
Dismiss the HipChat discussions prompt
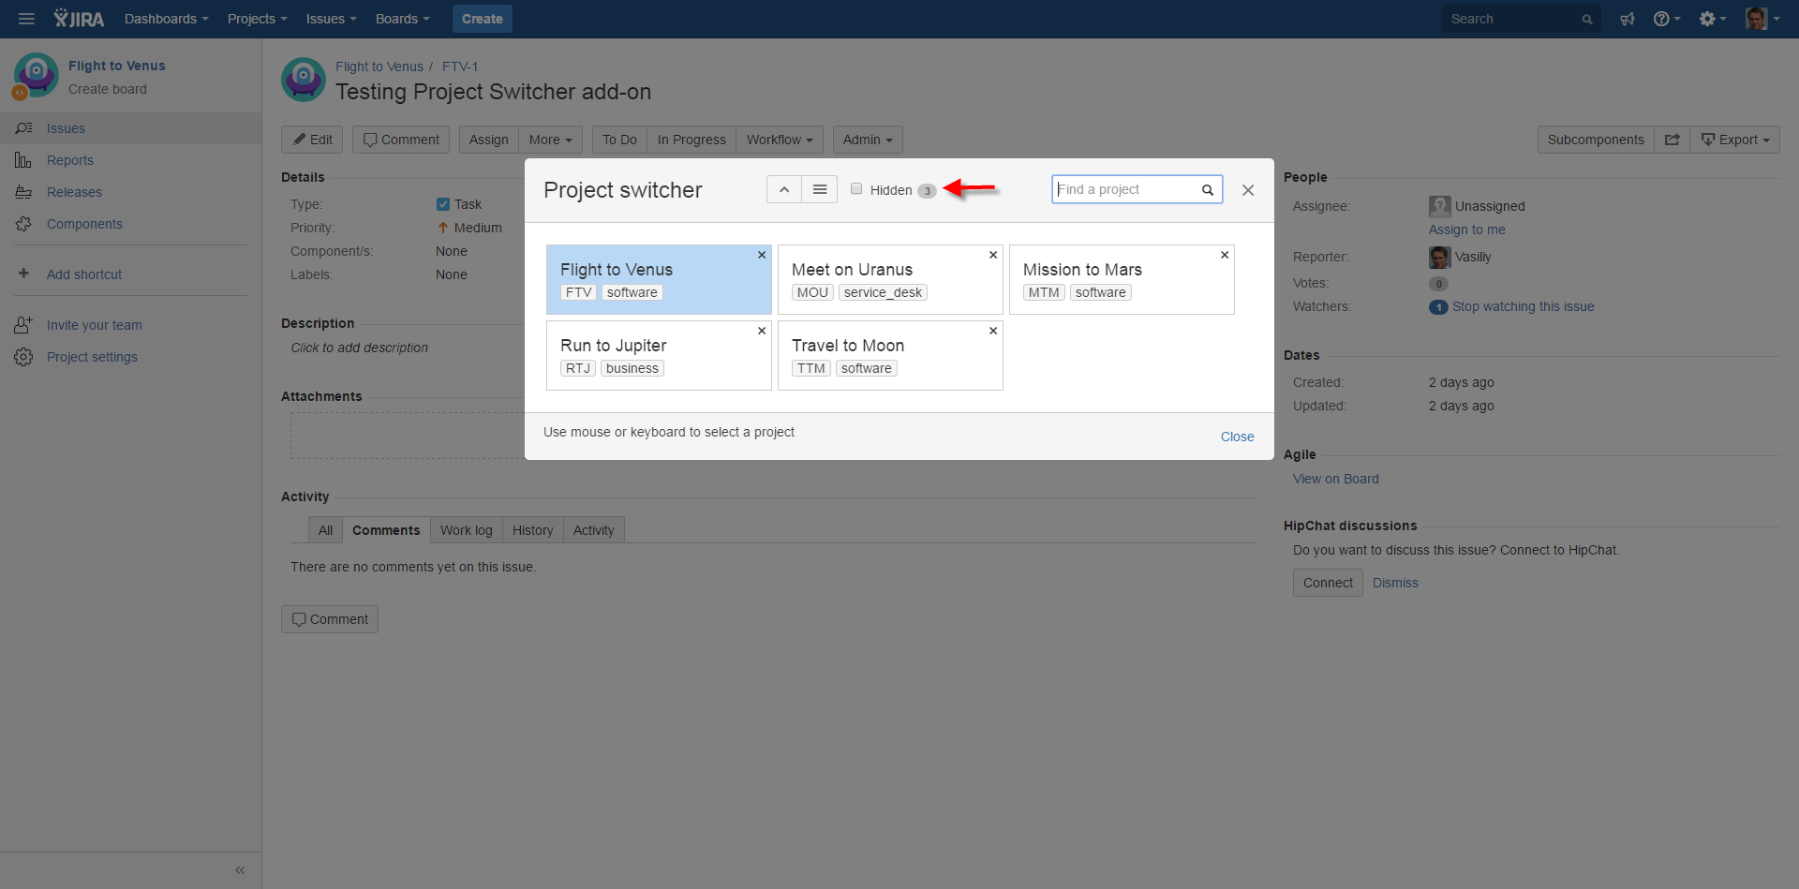(1395, 583)
